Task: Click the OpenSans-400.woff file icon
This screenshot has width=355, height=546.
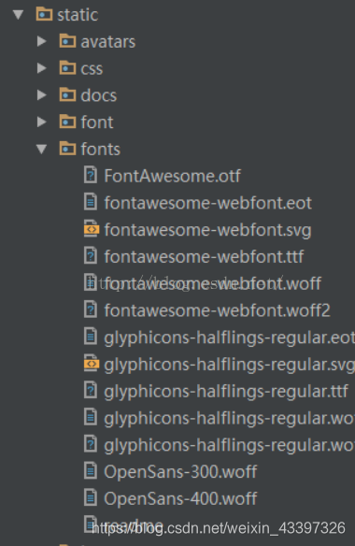Action: pyautogui.click(x=91, y=497)
